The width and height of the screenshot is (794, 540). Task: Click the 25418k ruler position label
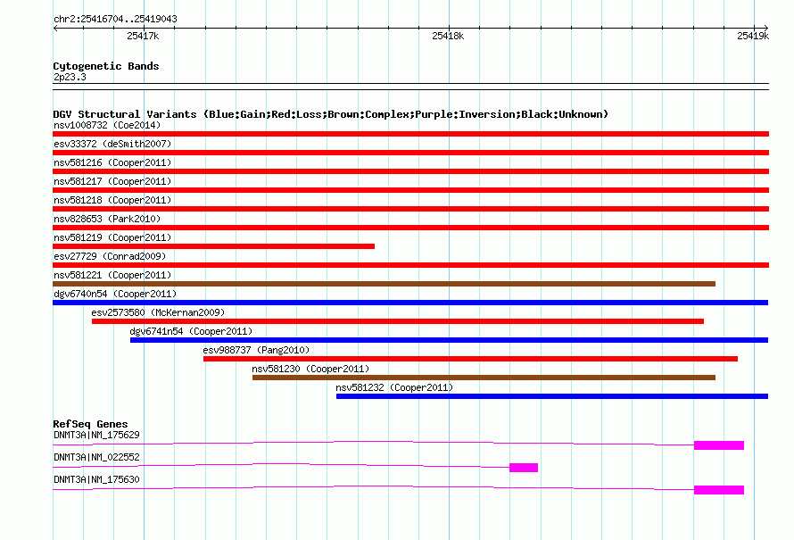click(448, 36)
